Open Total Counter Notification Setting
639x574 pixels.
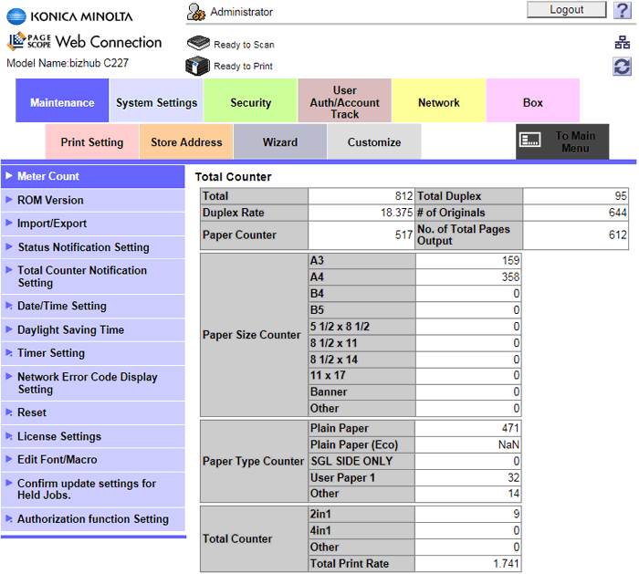tap(93, 277)
